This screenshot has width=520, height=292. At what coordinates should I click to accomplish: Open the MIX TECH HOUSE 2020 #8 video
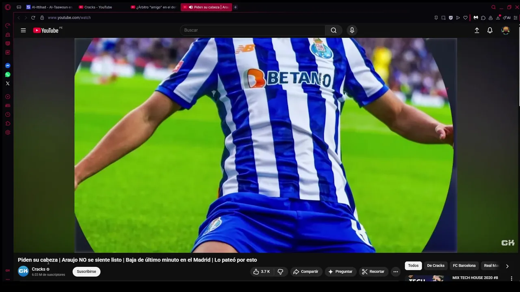tap(475, 278)
